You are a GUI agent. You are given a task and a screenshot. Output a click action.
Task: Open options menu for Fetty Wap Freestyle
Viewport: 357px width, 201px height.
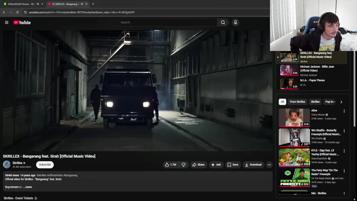click(344, 171)
